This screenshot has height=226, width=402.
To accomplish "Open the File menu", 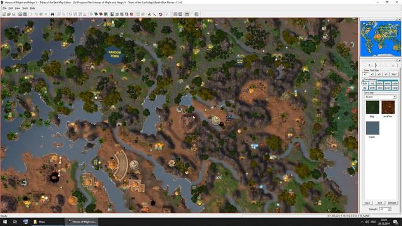I will 4,8.
